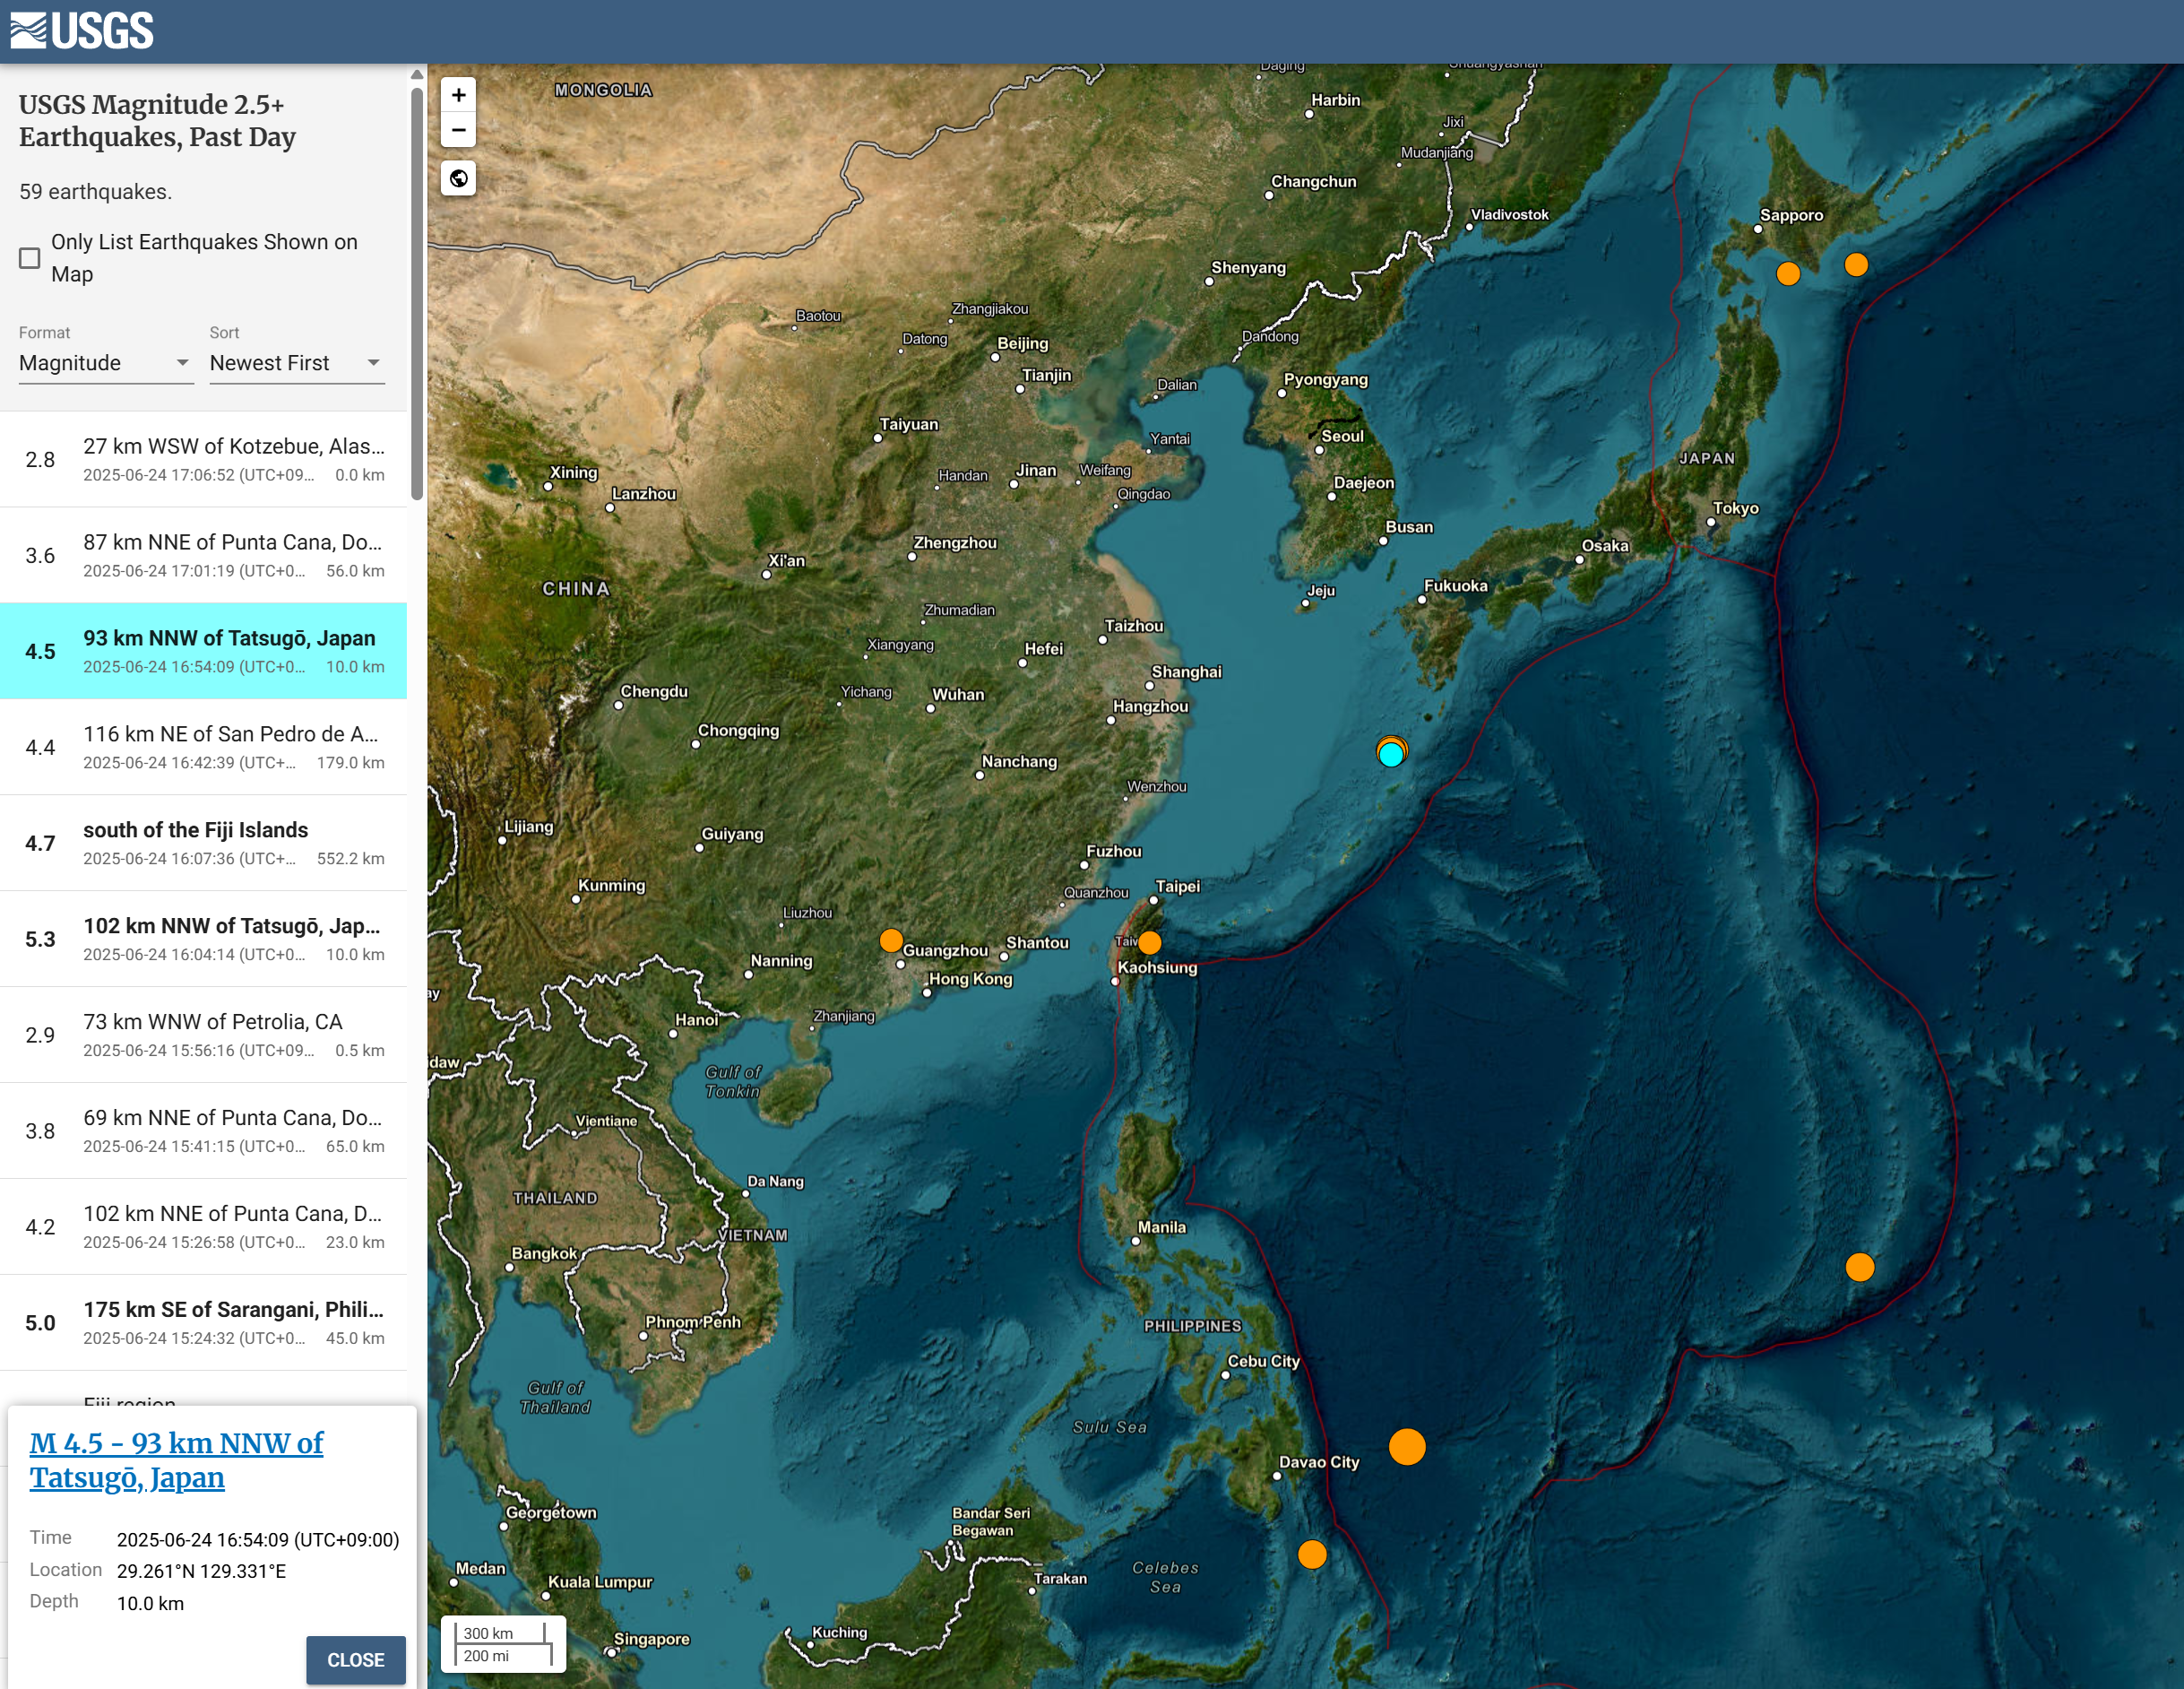Click the Shanghai label on the map
Image resolution: width=2184 pixels, height=1689 pixels.
coord(1187,671)
